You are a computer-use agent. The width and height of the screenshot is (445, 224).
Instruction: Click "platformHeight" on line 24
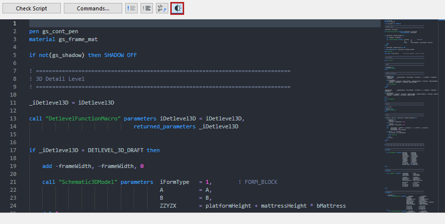pos(229,206)
